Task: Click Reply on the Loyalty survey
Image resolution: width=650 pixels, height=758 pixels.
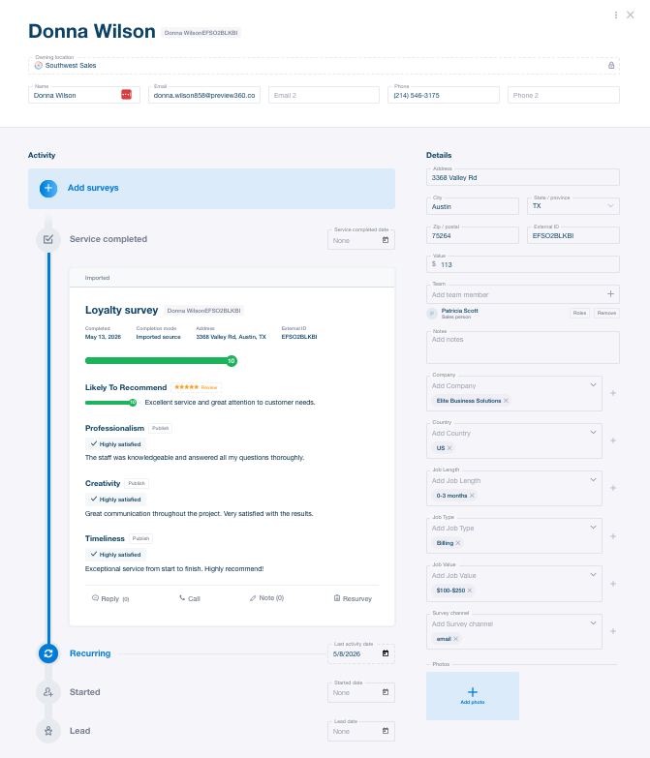Action: click(110, 598)
